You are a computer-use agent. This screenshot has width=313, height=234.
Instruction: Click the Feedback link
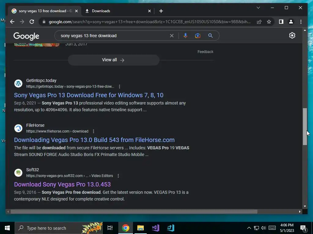point(205,52)
